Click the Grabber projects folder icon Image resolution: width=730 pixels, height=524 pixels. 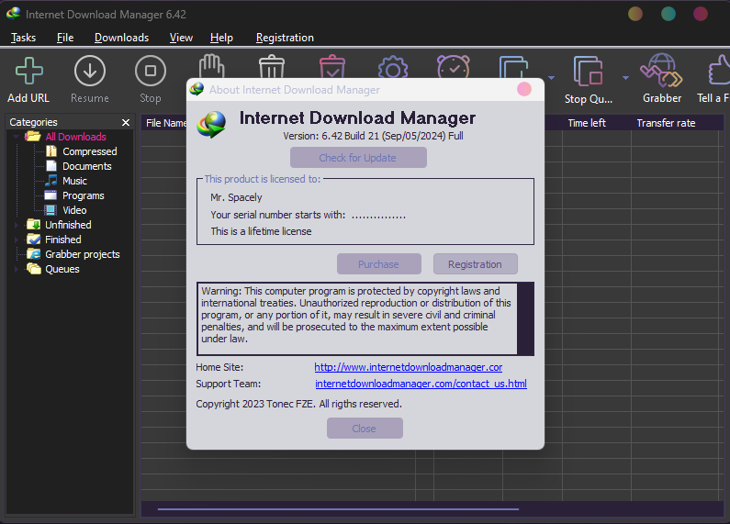pyautogui.click(x=34, y=253)
